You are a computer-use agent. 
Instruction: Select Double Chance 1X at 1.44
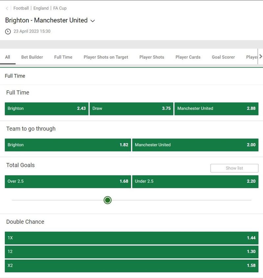[x=131, y=238]
